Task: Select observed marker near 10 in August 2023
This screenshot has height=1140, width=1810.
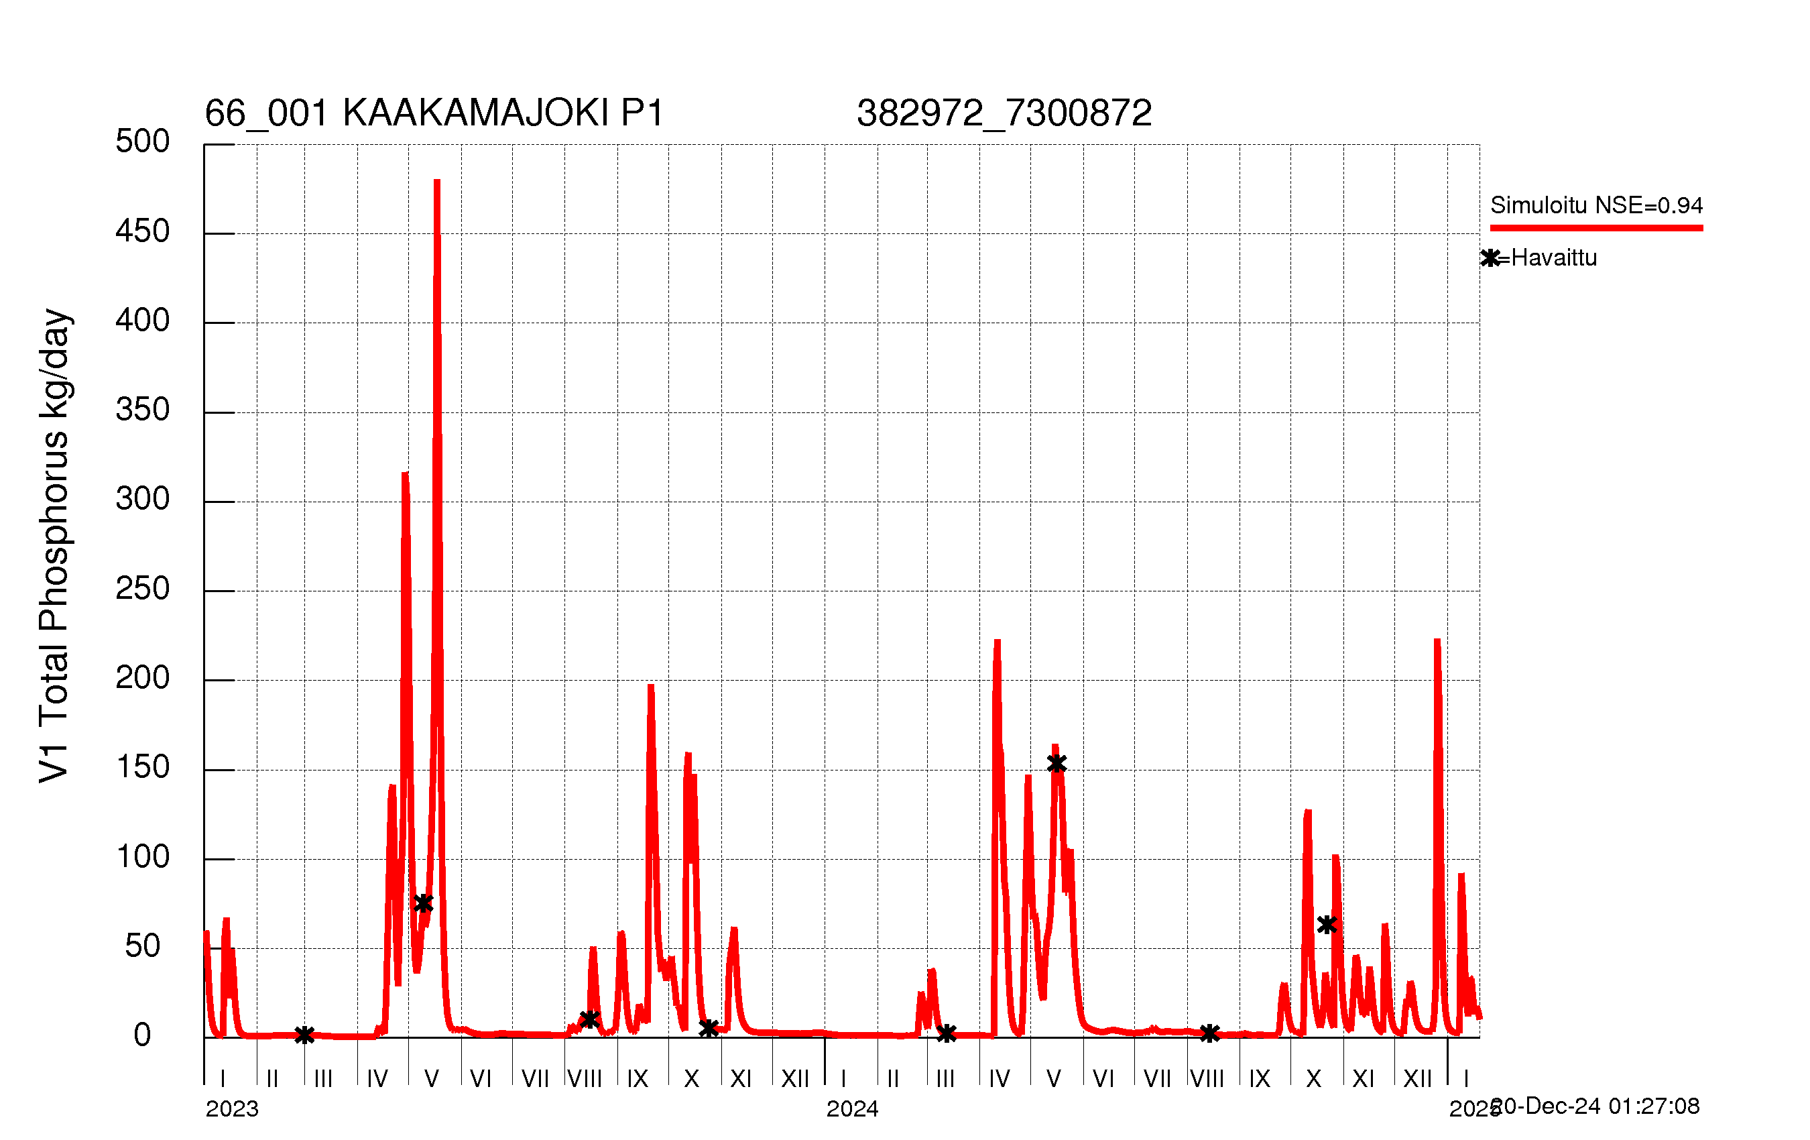Action: point(589,1020)
